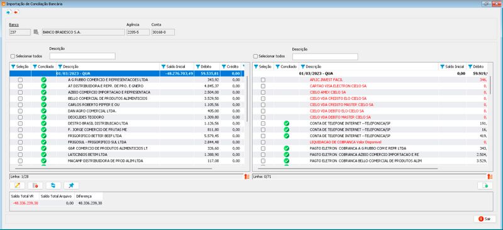Viewport: 503px width, 230px height.
Task: Click the green check icon for DAN AGRO COMERCIAL LTDA.
Action: pos(43,111)
